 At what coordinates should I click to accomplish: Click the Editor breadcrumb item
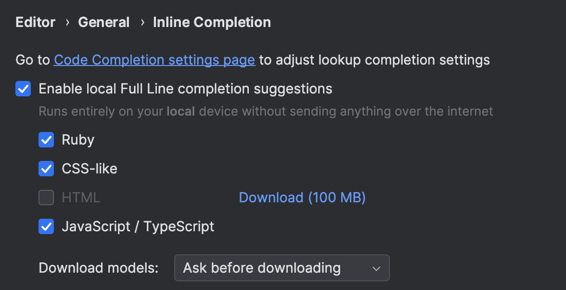(x=35, y=22)
